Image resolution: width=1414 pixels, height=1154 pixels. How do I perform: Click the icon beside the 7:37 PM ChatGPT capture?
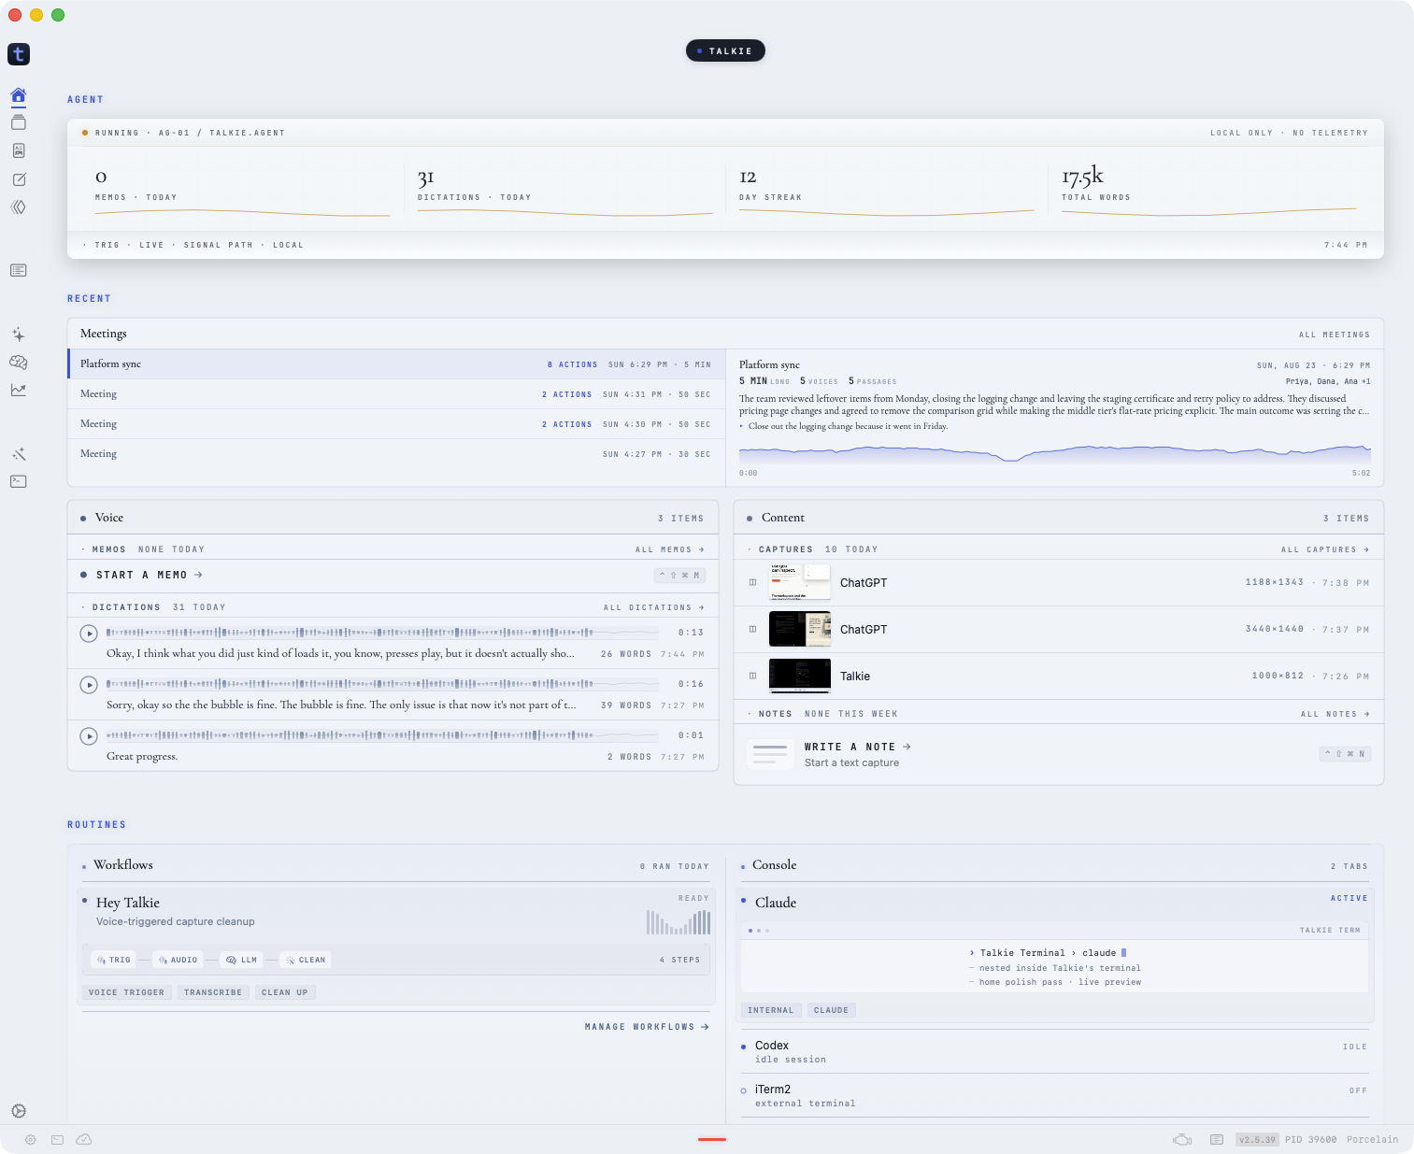pyautogui.click(x=752, y=629)
